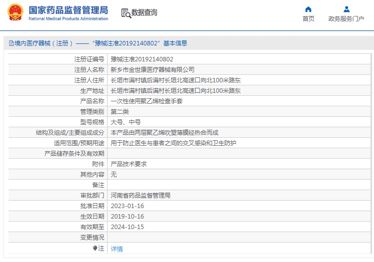Select the 注册人住所 address value
This screenshot has width=374, height=262.
click(x=176, y=80)
